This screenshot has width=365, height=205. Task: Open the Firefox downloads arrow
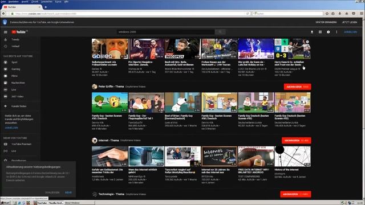[340, 14]
